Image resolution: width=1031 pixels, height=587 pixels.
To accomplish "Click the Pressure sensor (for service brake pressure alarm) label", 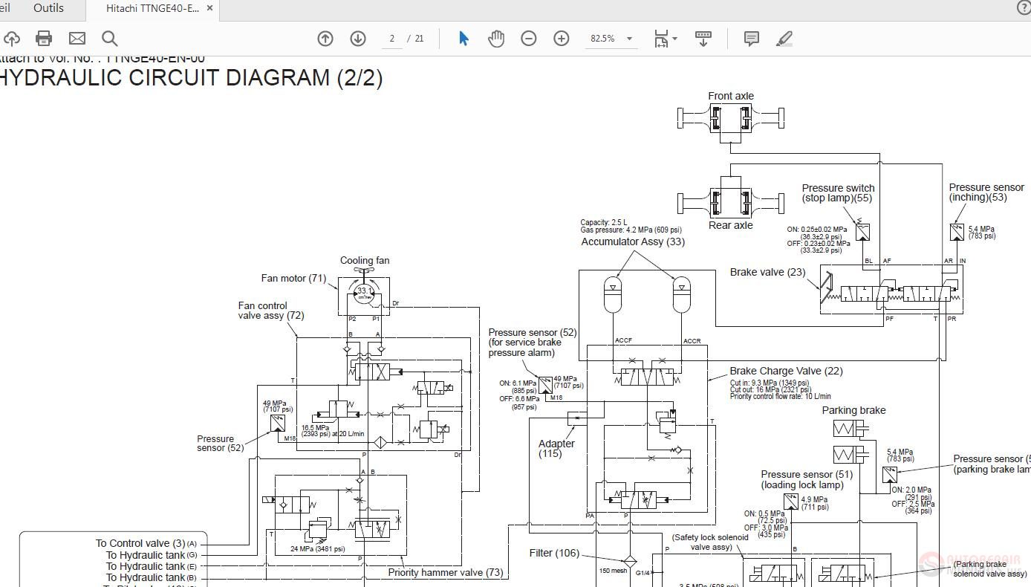I will (x=532, y=343).
